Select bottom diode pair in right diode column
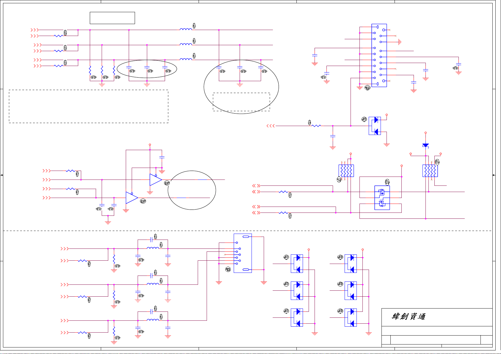Viewport: 501px width, 354px height. 351,317
